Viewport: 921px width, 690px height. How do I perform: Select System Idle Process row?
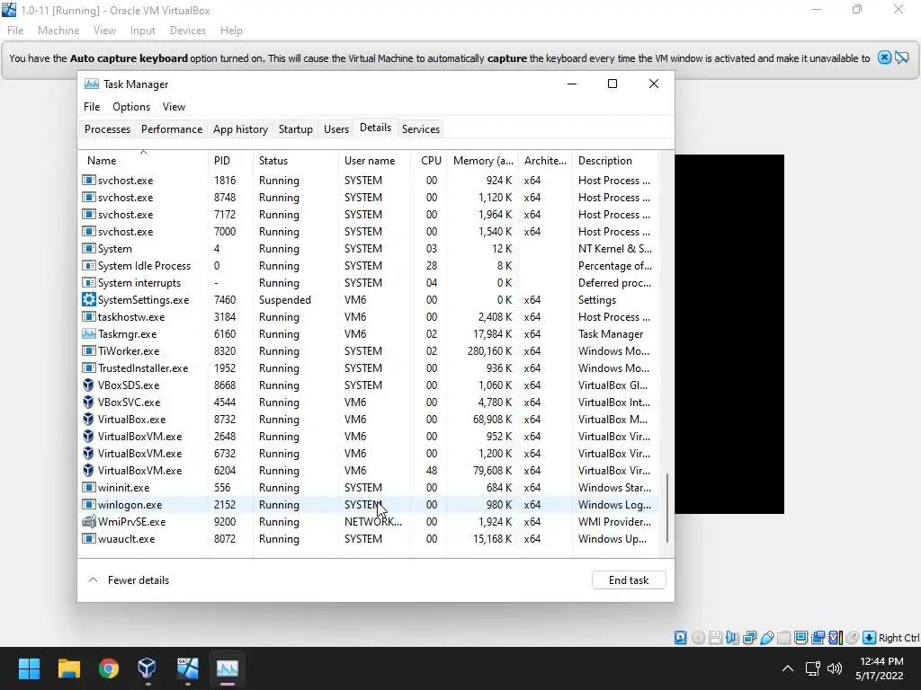pyautogui.click(x=369, y=266)
